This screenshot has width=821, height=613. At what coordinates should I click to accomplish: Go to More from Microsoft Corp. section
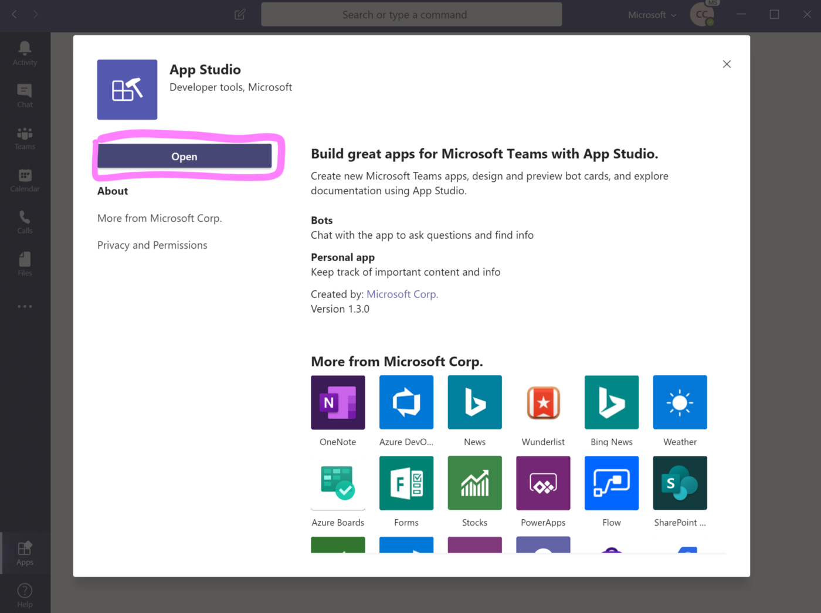(160, 218)
